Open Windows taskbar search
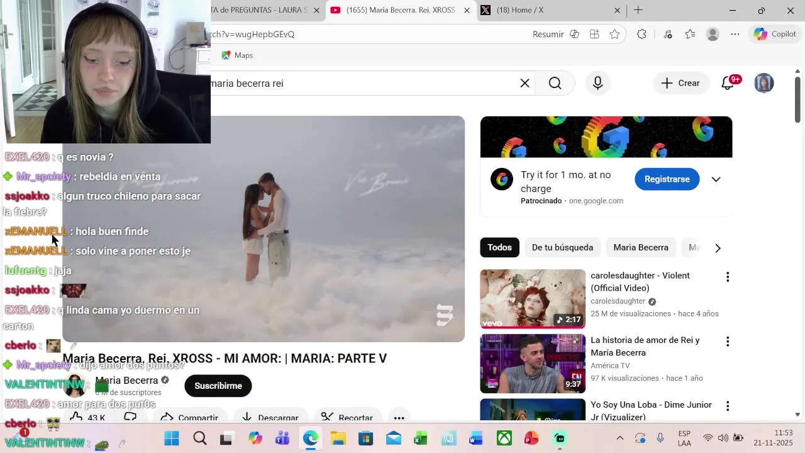Screen dimensions: 805x453 tap(199, 438)
